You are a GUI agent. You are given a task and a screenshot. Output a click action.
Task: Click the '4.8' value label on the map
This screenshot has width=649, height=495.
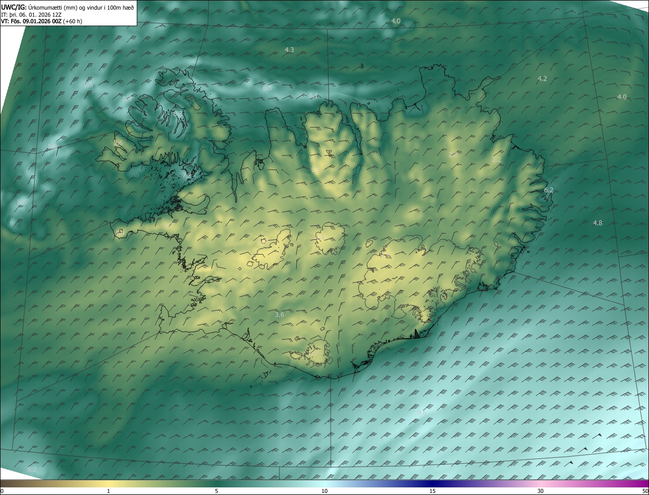[598, 223]
